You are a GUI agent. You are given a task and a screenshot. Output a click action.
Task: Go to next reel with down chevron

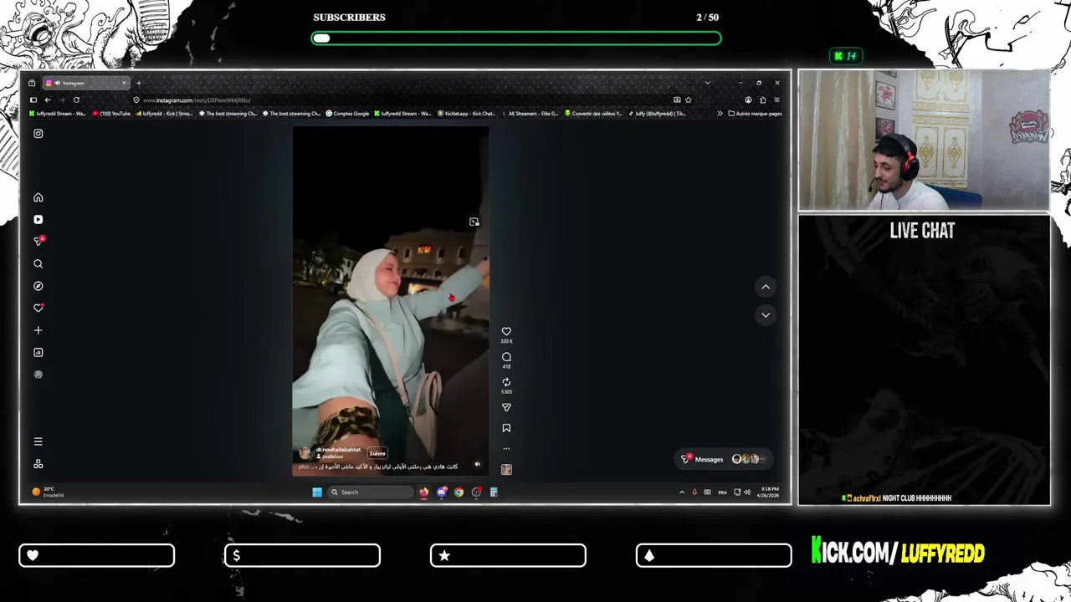(x=766, y=315)
